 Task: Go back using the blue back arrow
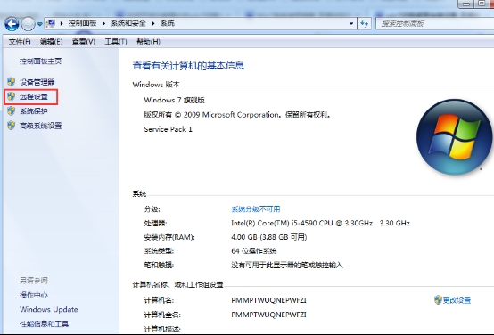pos(12,24)
